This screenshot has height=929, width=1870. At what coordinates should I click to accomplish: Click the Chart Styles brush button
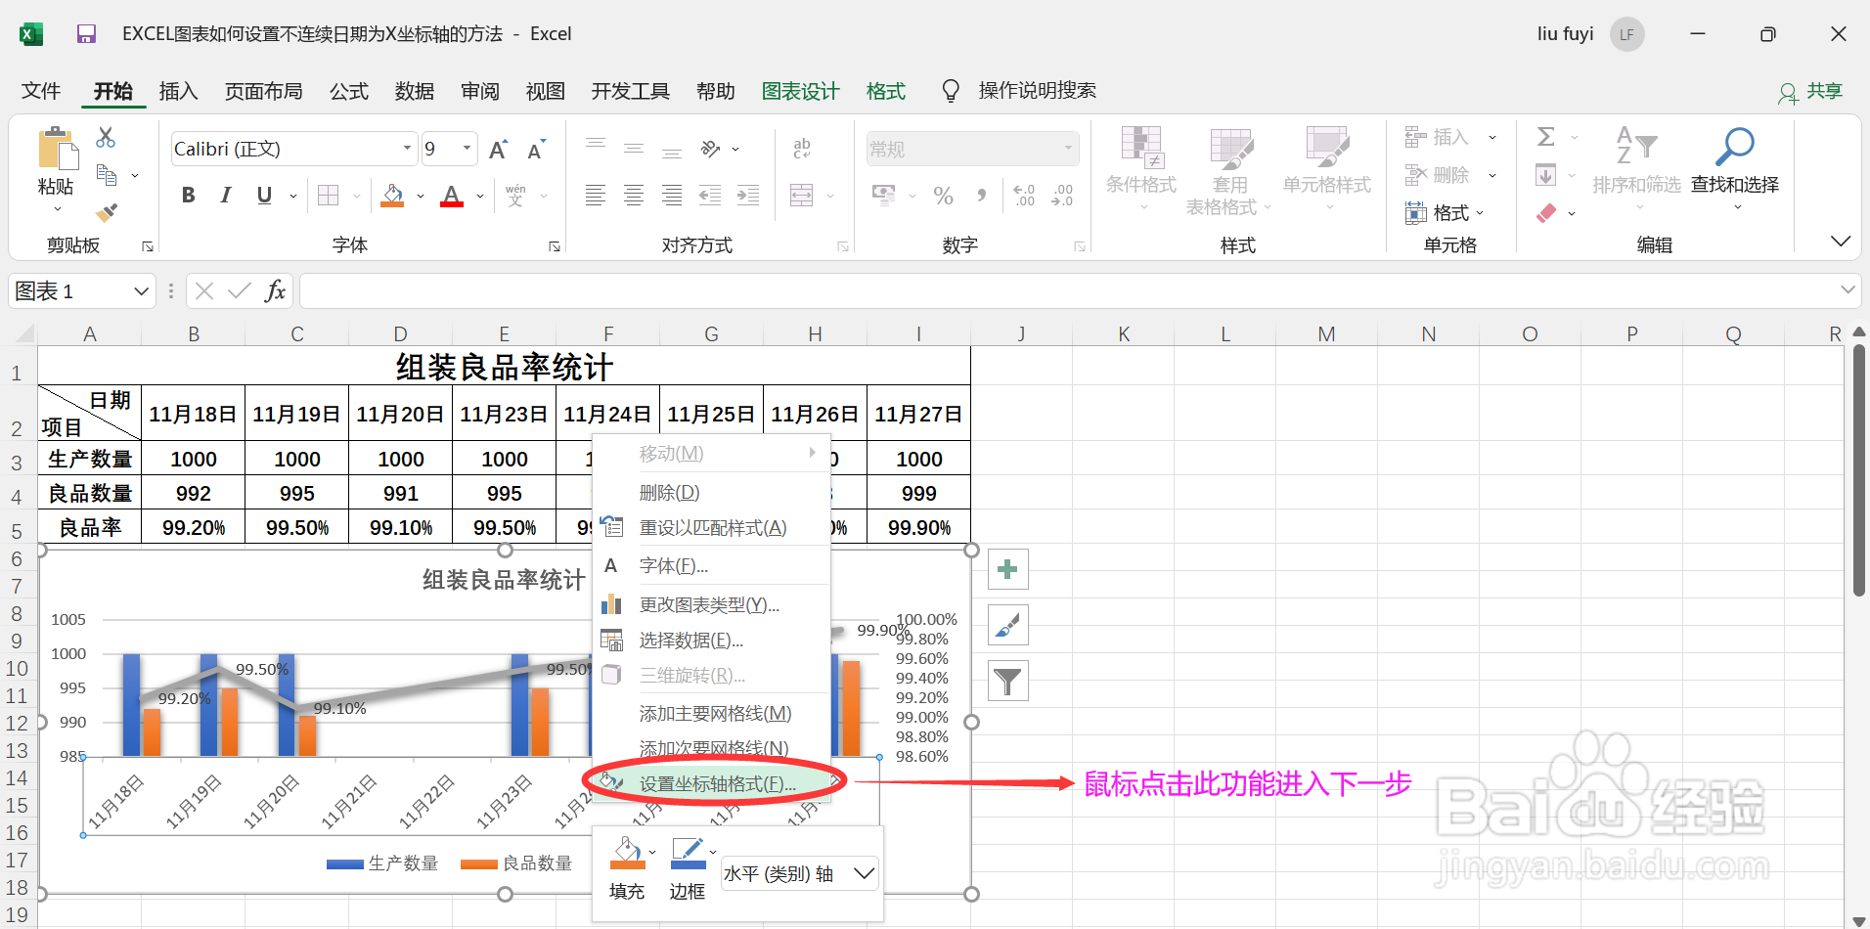(1007, 625)
